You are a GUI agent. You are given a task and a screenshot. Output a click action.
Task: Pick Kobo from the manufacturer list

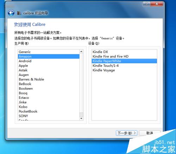tap(49, 107)
